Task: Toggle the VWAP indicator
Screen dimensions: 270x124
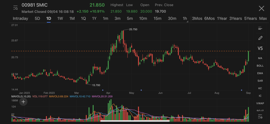Action: point(260,104)
